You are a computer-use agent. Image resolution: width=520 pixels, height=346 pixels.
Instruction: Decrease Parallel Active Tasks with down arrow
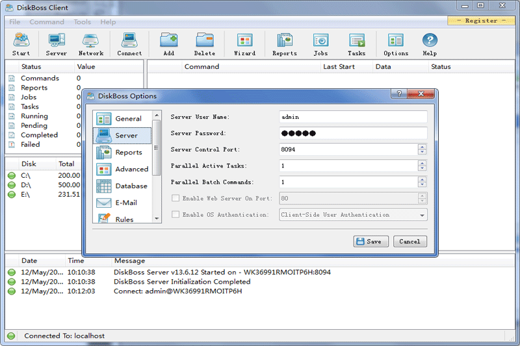[x=422, y=169]
